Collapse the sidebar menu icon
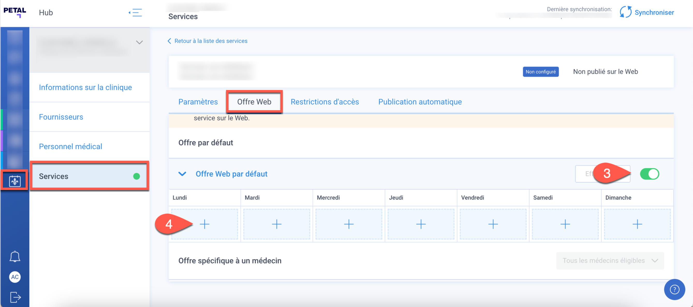The image size is (693, 307). coord(135,13)
